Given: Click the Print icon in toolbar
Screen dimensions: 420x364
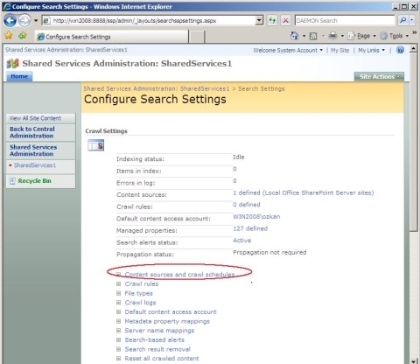Looking at the screenshot, I should 332,36.
